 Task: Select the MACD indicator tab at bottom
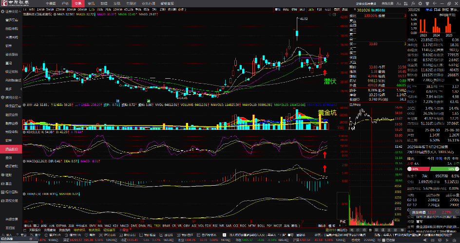click(124, 226)
